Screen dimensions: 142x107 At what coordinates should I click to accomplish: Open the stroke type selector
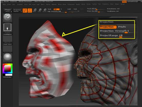(x=7, y=27)
